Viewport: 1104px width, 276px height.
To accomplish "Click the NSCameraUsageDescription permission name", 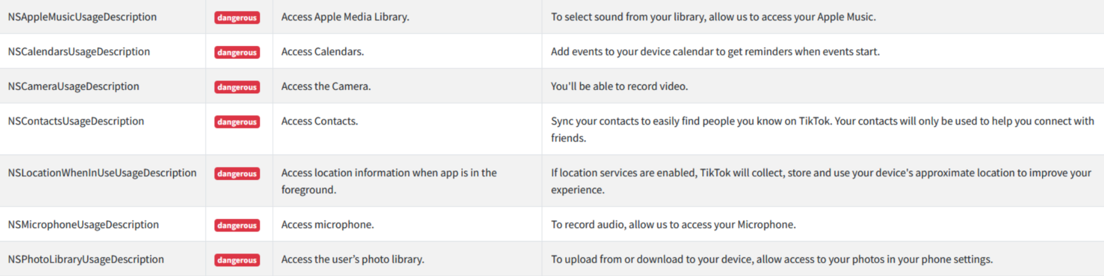I will (74, 86).
